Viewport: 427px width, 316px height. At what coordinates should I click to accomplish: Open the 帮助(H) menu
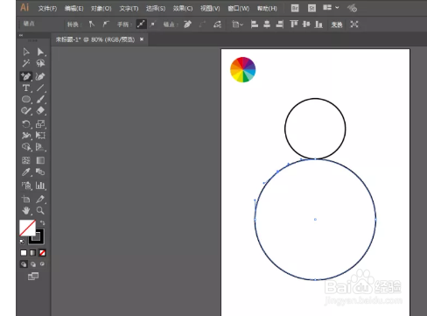(267, 9)
